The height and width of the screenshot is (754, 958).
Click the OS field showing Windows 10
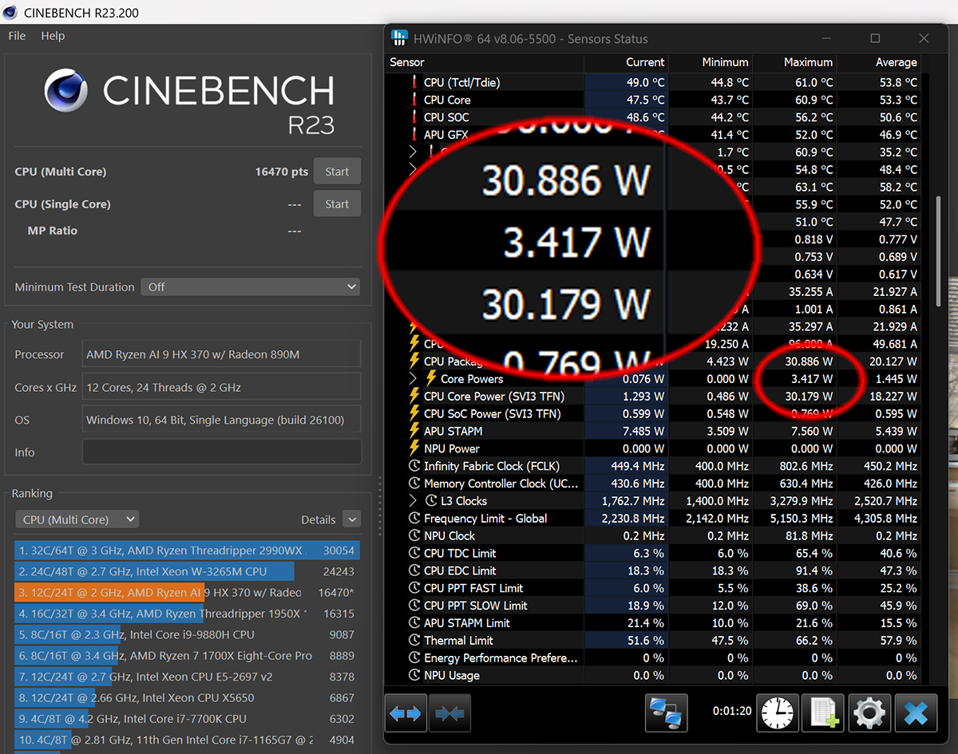[221, 420]
